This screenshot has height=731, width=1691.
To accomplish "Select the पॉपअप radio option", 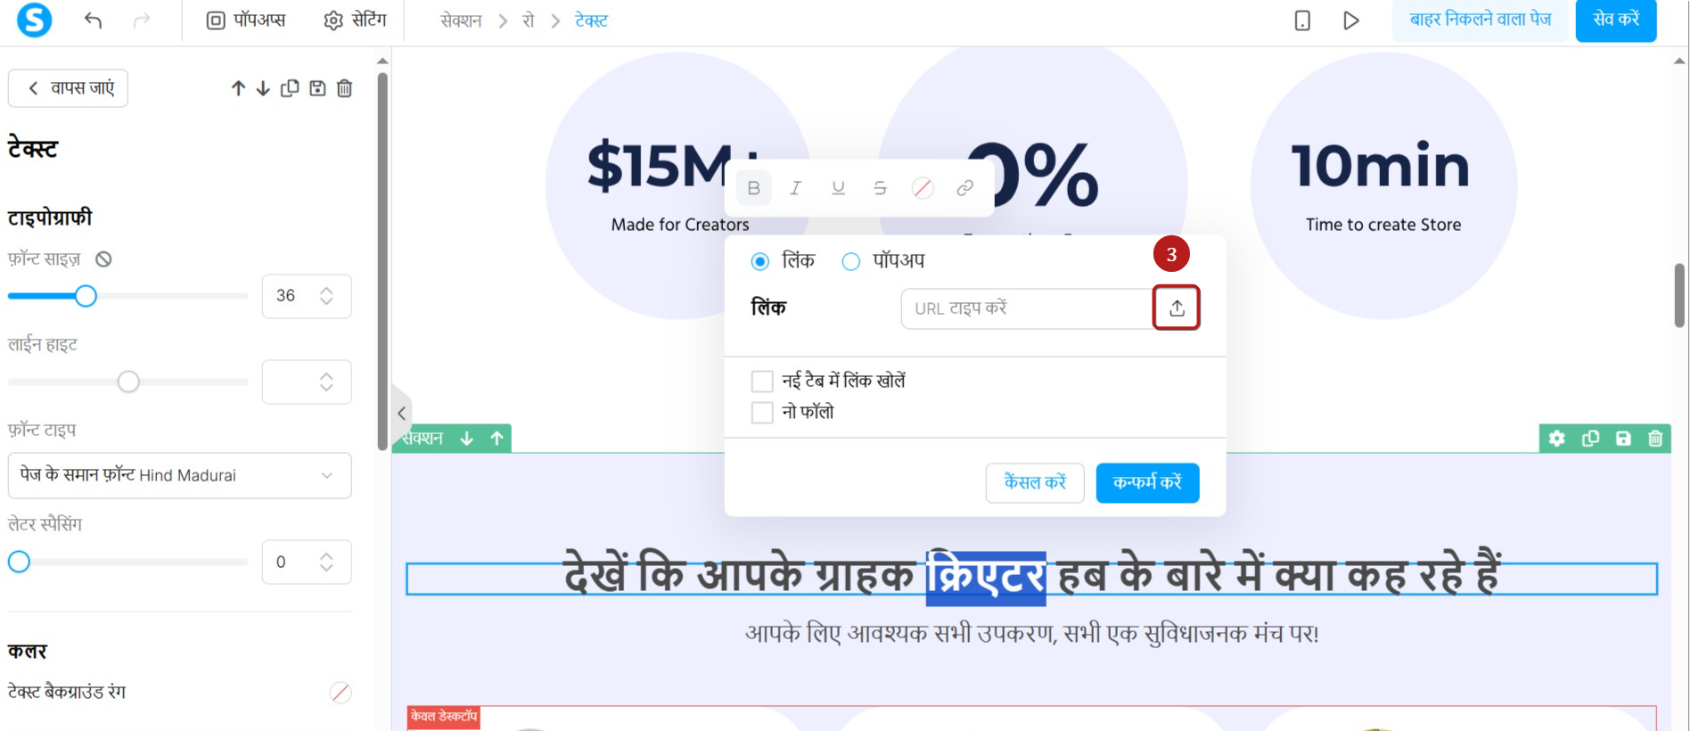I will 851,261.
